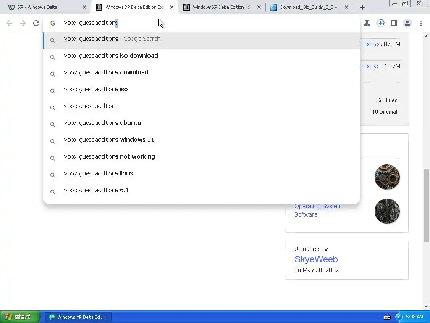Click magnifier icon beside 'iso download' suggestion

pyautogui.click(x=53, y=57)
